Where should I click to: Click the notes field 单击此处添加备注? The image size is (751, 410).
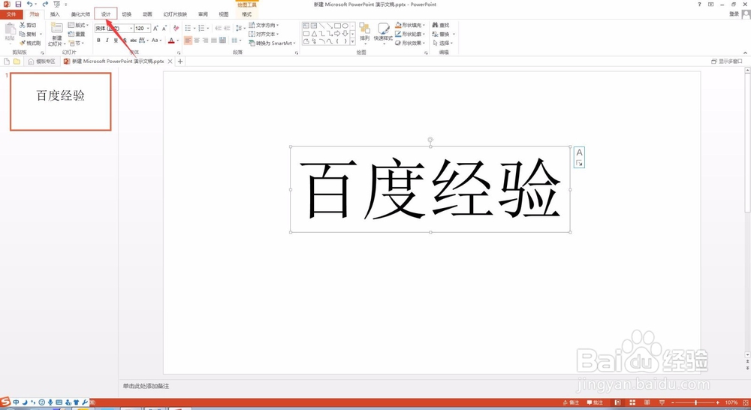click(x=146, y=386)
